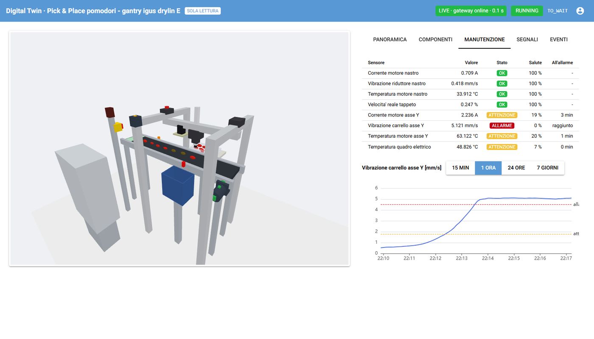Select the MANUTENZIONE tab

(485, 39)
